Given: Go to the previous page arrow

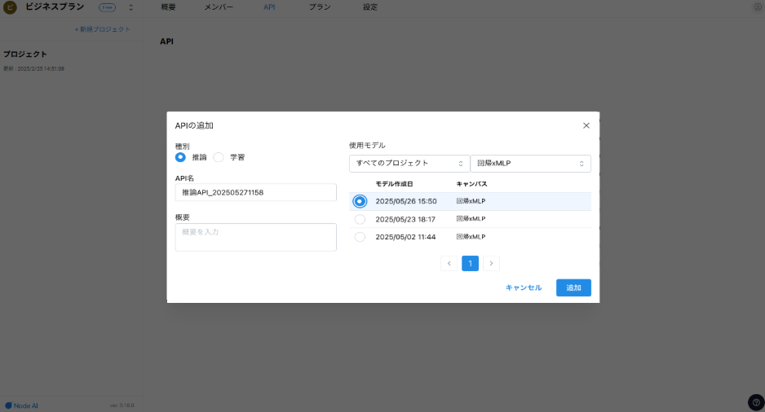Looking at the screenshot, I should (449, 263).
